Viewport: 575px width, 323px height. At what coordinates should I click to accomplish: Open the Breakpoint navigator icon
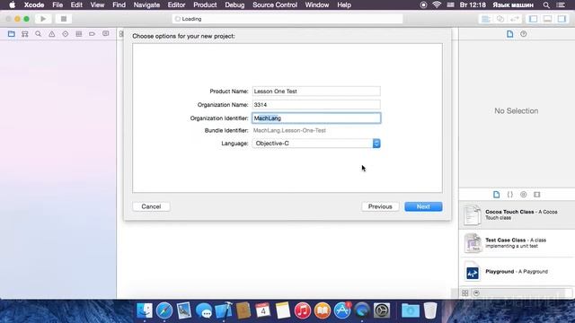(92, 34)
